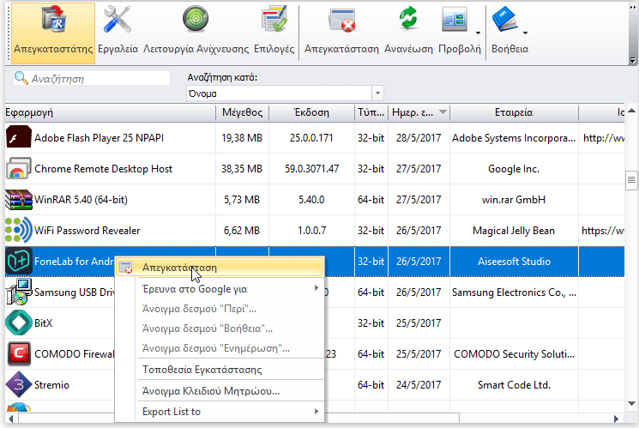Image resolution: width=639 pixels, height=428 pixels.
Task: Click the 38,35 MB size cell
Action: [x=242, y=169]
